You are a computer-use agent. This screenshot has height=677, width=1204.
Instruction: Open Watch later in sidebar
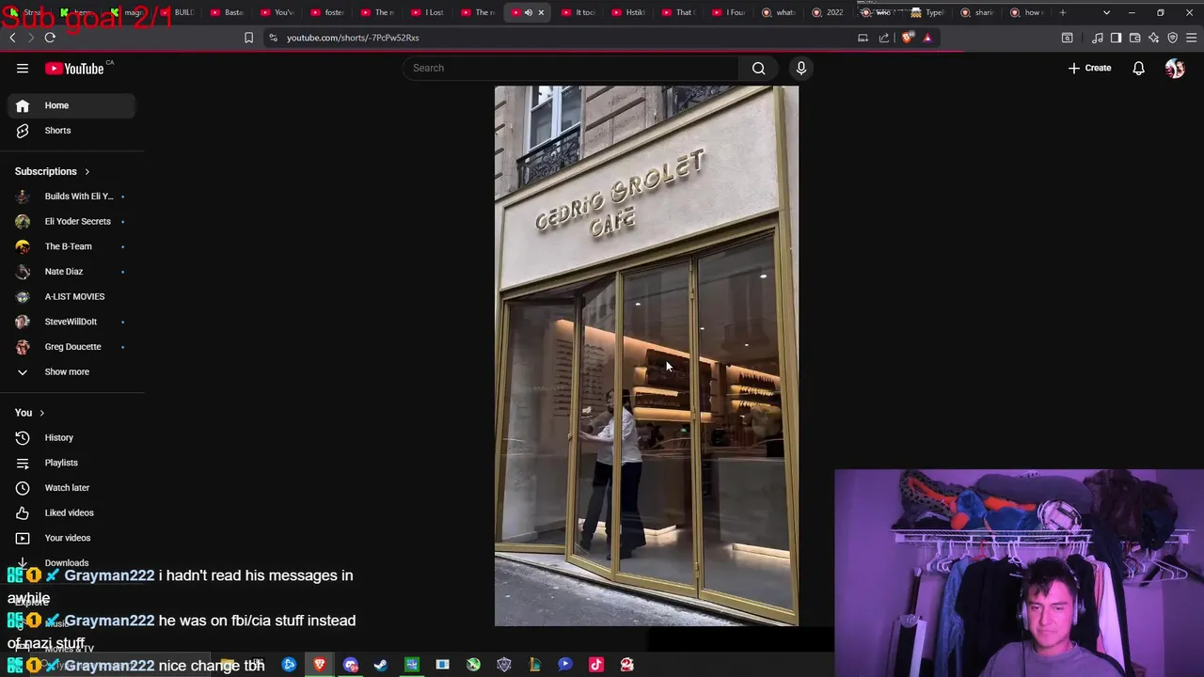(x=71, y=488)
